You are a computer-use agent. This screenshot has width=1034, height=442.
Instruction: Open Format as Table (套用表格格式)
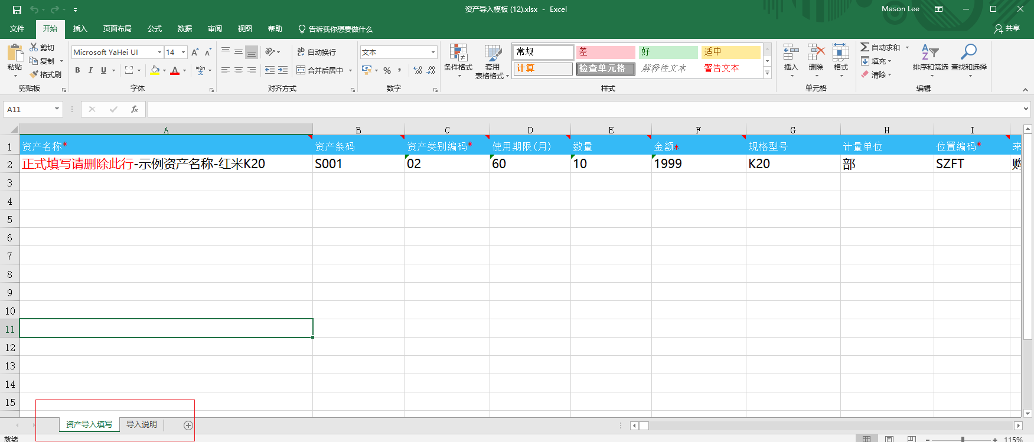click(492, 61)
